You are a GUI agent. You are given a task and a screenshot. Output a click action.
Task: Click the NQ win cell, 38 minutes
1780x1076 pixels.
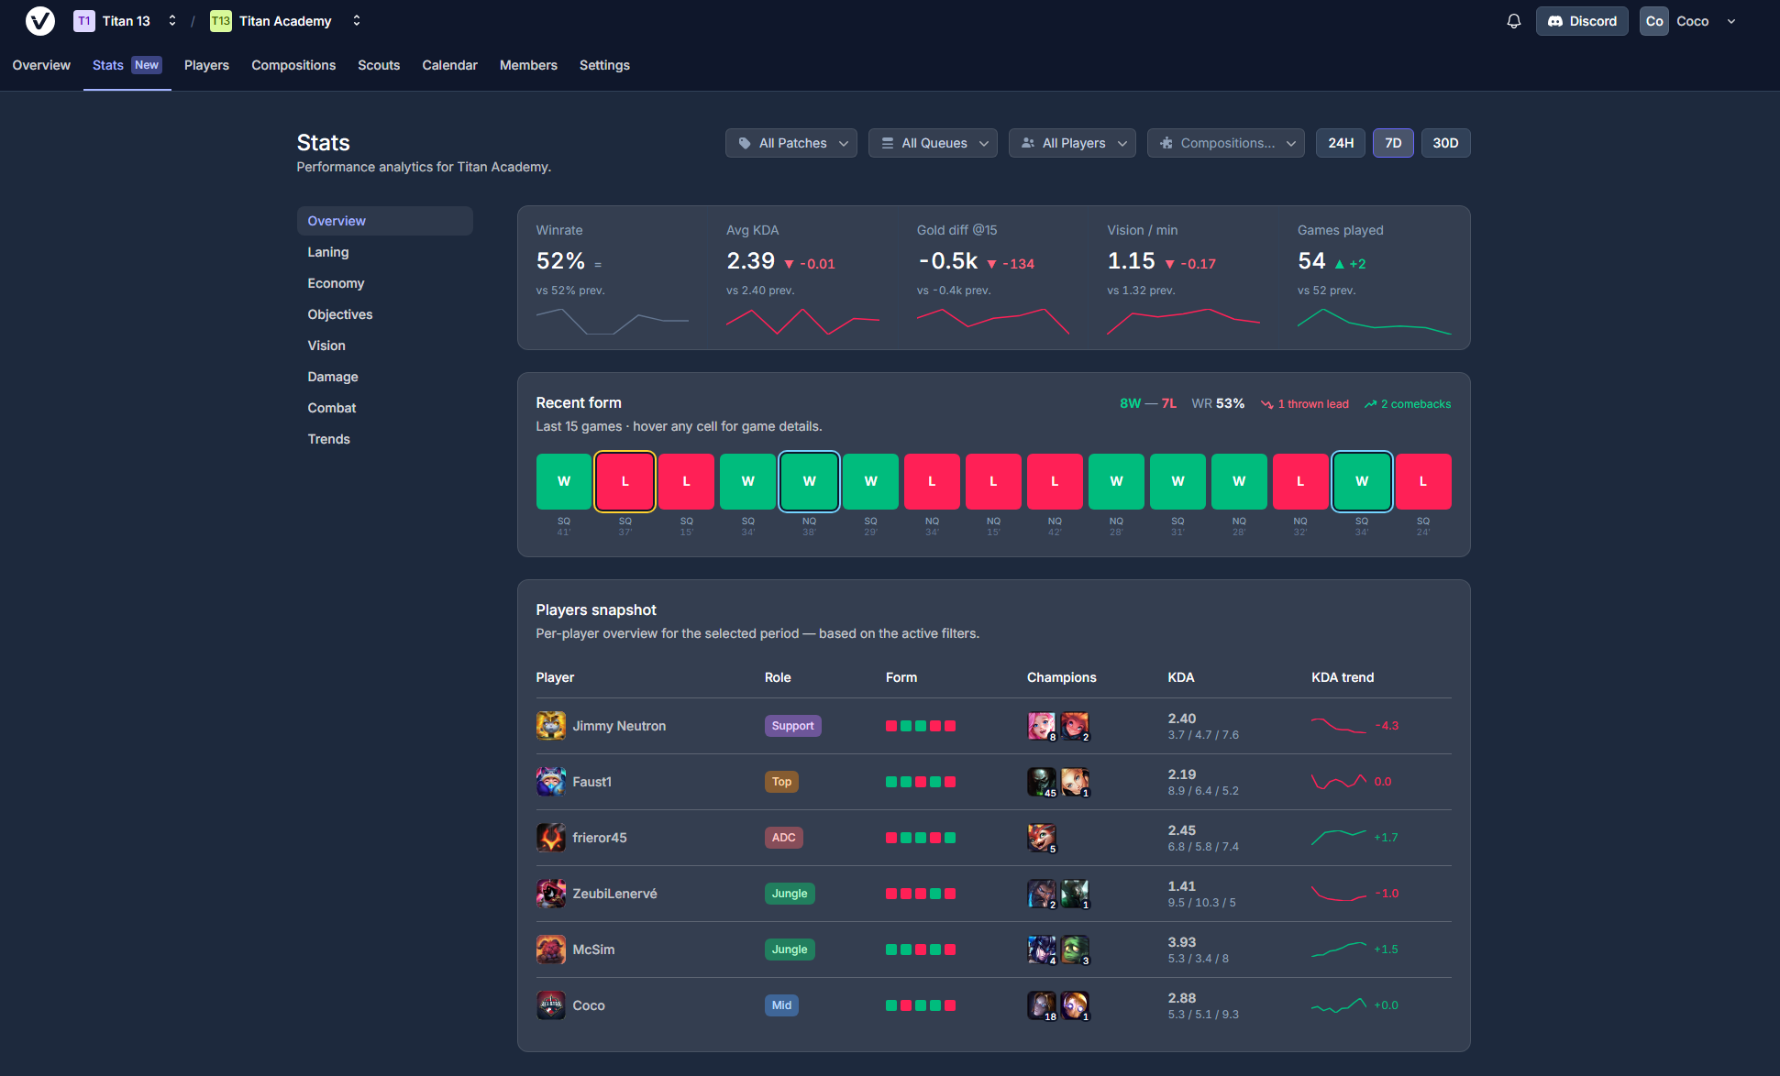pos(809,481)
